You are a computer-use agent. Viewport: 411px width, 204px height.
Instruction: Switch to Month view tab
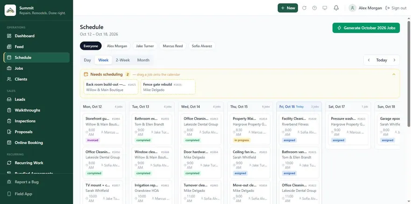pos(143,60)
